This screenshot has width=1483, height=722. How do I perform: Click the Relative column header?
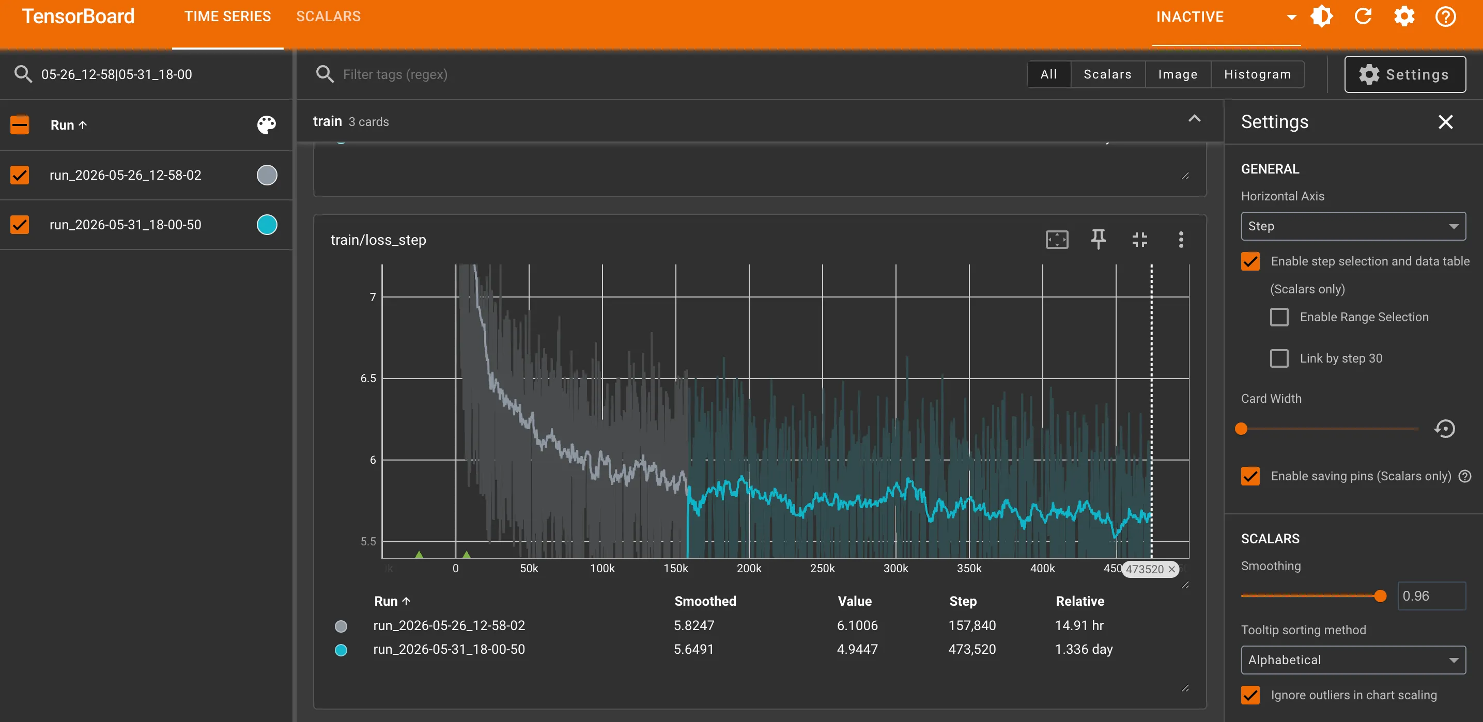[1080, 601]
